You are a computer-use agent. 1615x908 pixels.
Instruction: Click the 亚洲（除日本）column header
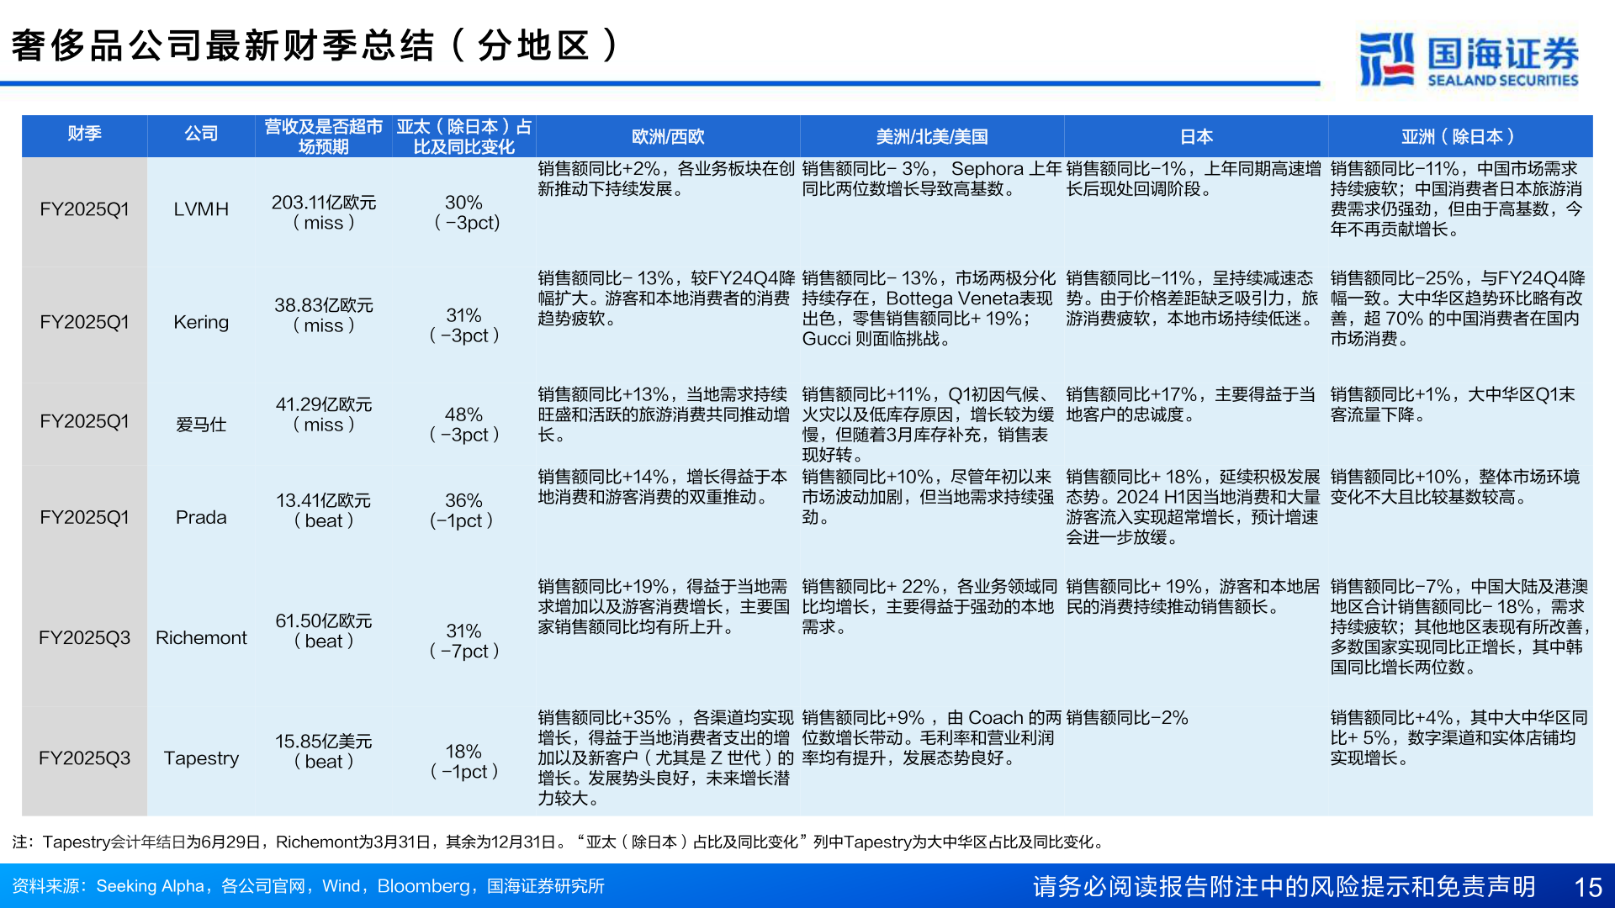(x=1460, y=136)
